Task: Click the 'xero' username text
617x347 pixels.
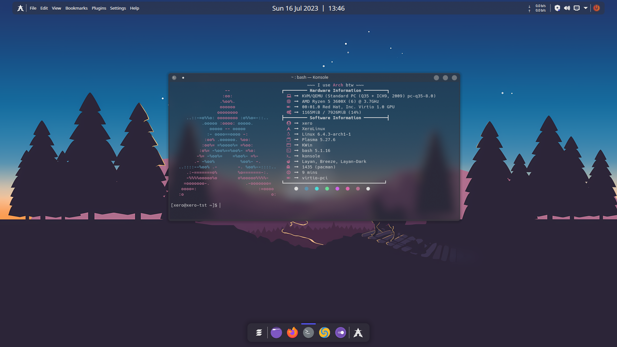Action: 307,123
